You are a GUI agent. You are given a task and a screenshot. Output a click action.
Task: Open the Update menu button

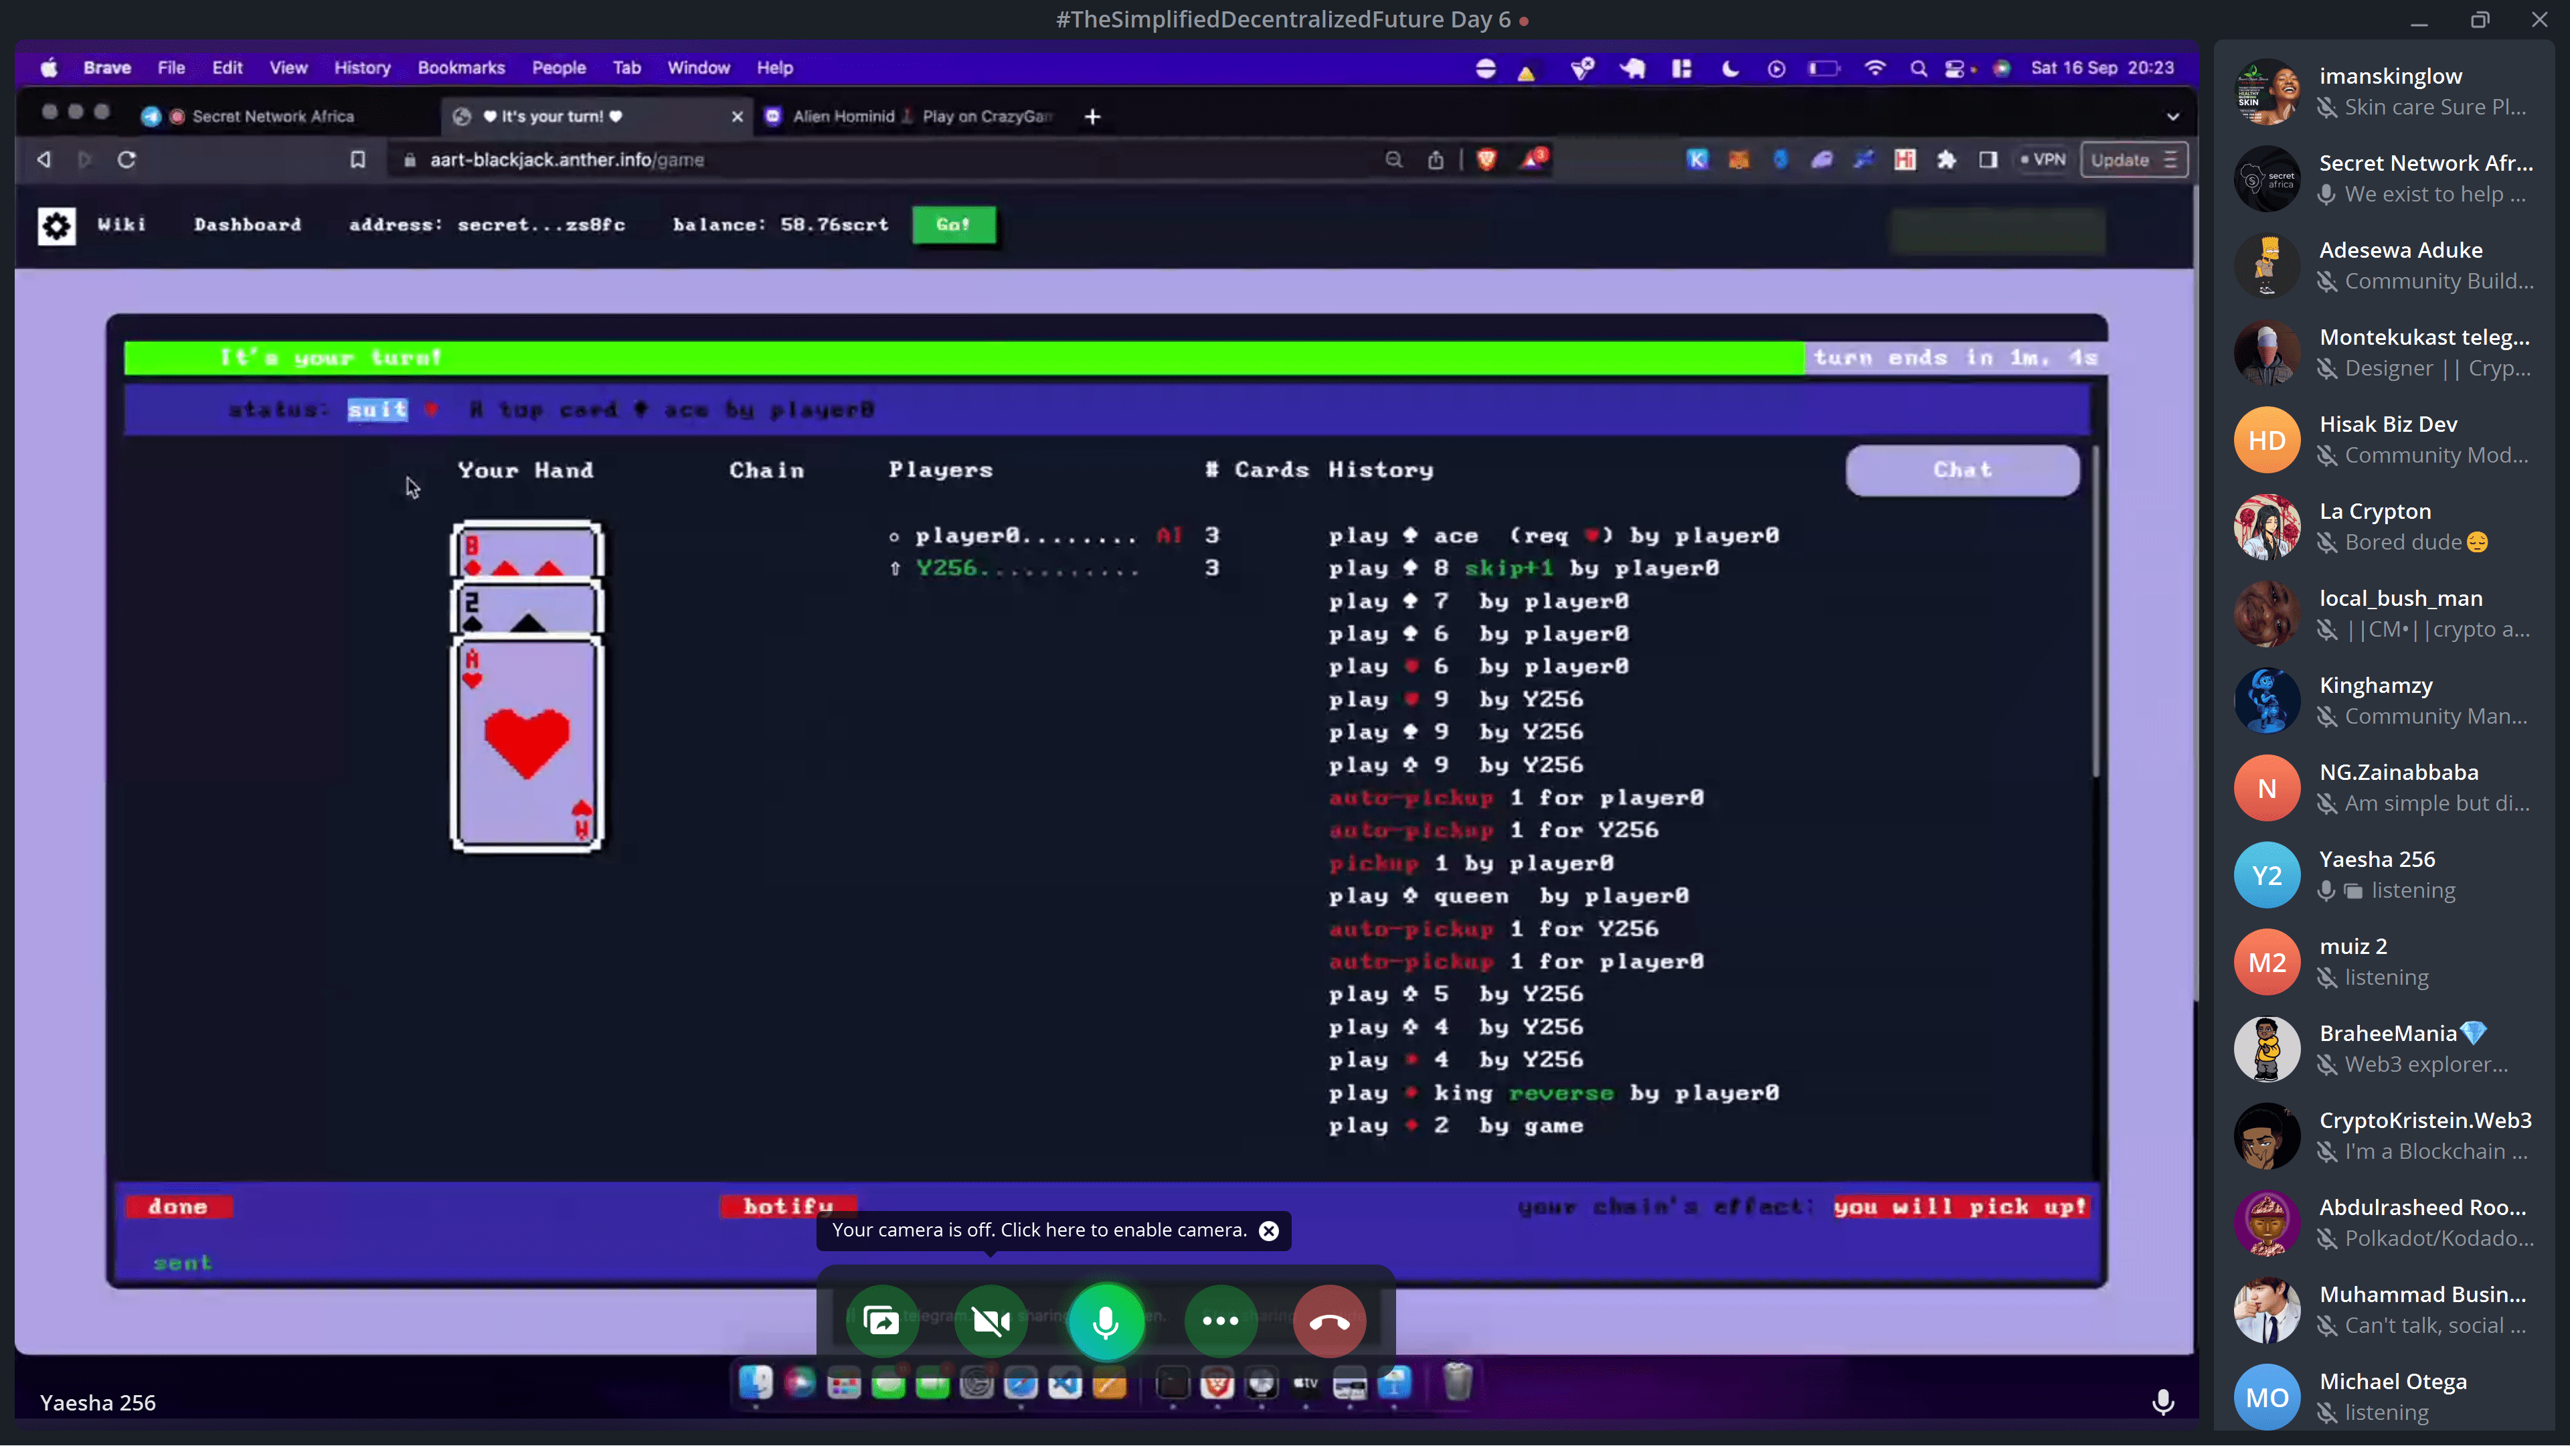click(2133, 160)
